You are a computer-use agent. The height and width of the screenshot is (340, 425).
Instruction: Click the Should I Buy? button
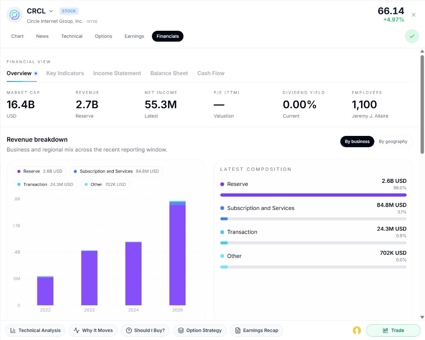[x=145, y=330]
